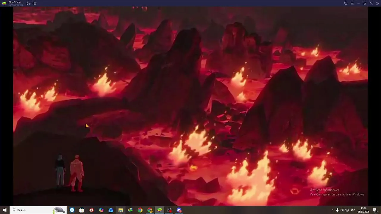Open File Explorer from the taskbar
This screenshot has width=381, height=214.
click(121, 210)
